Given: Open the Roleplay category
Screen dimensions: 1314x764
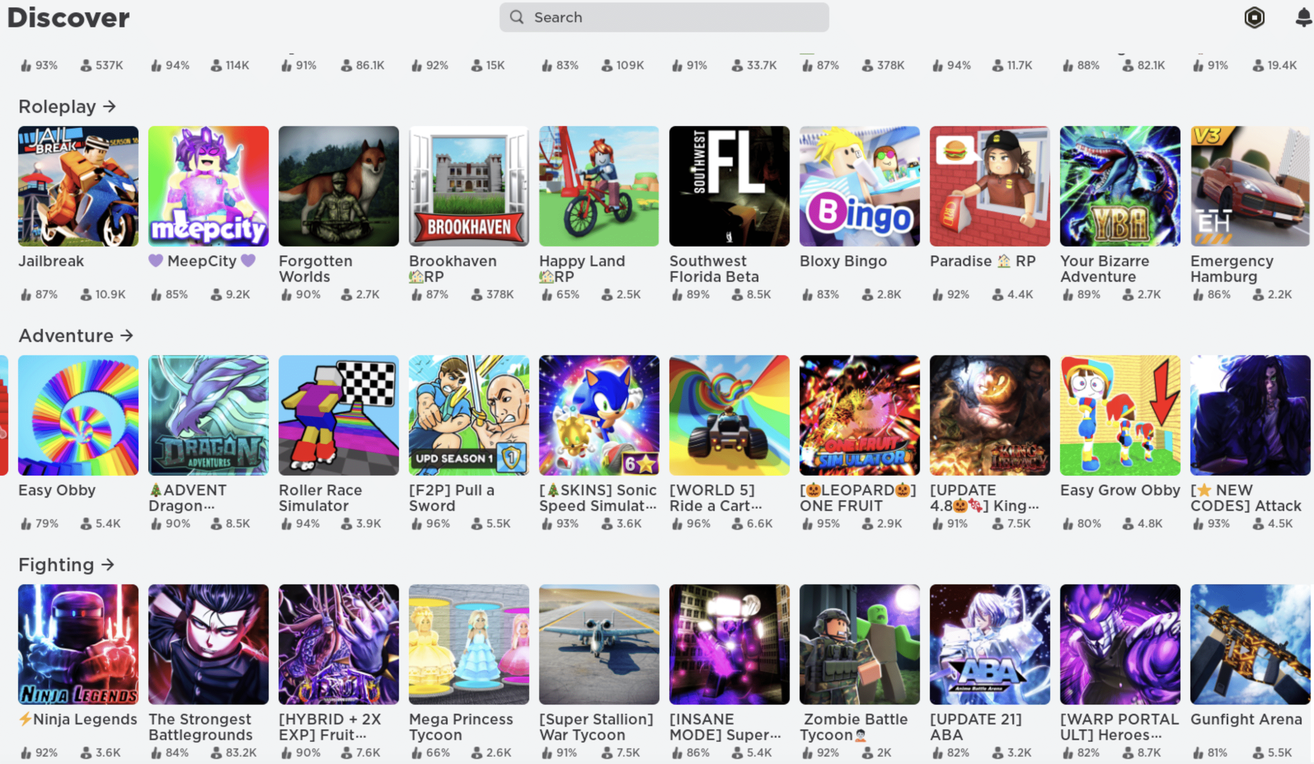Looking at the screenshot, I should point(67,106).
